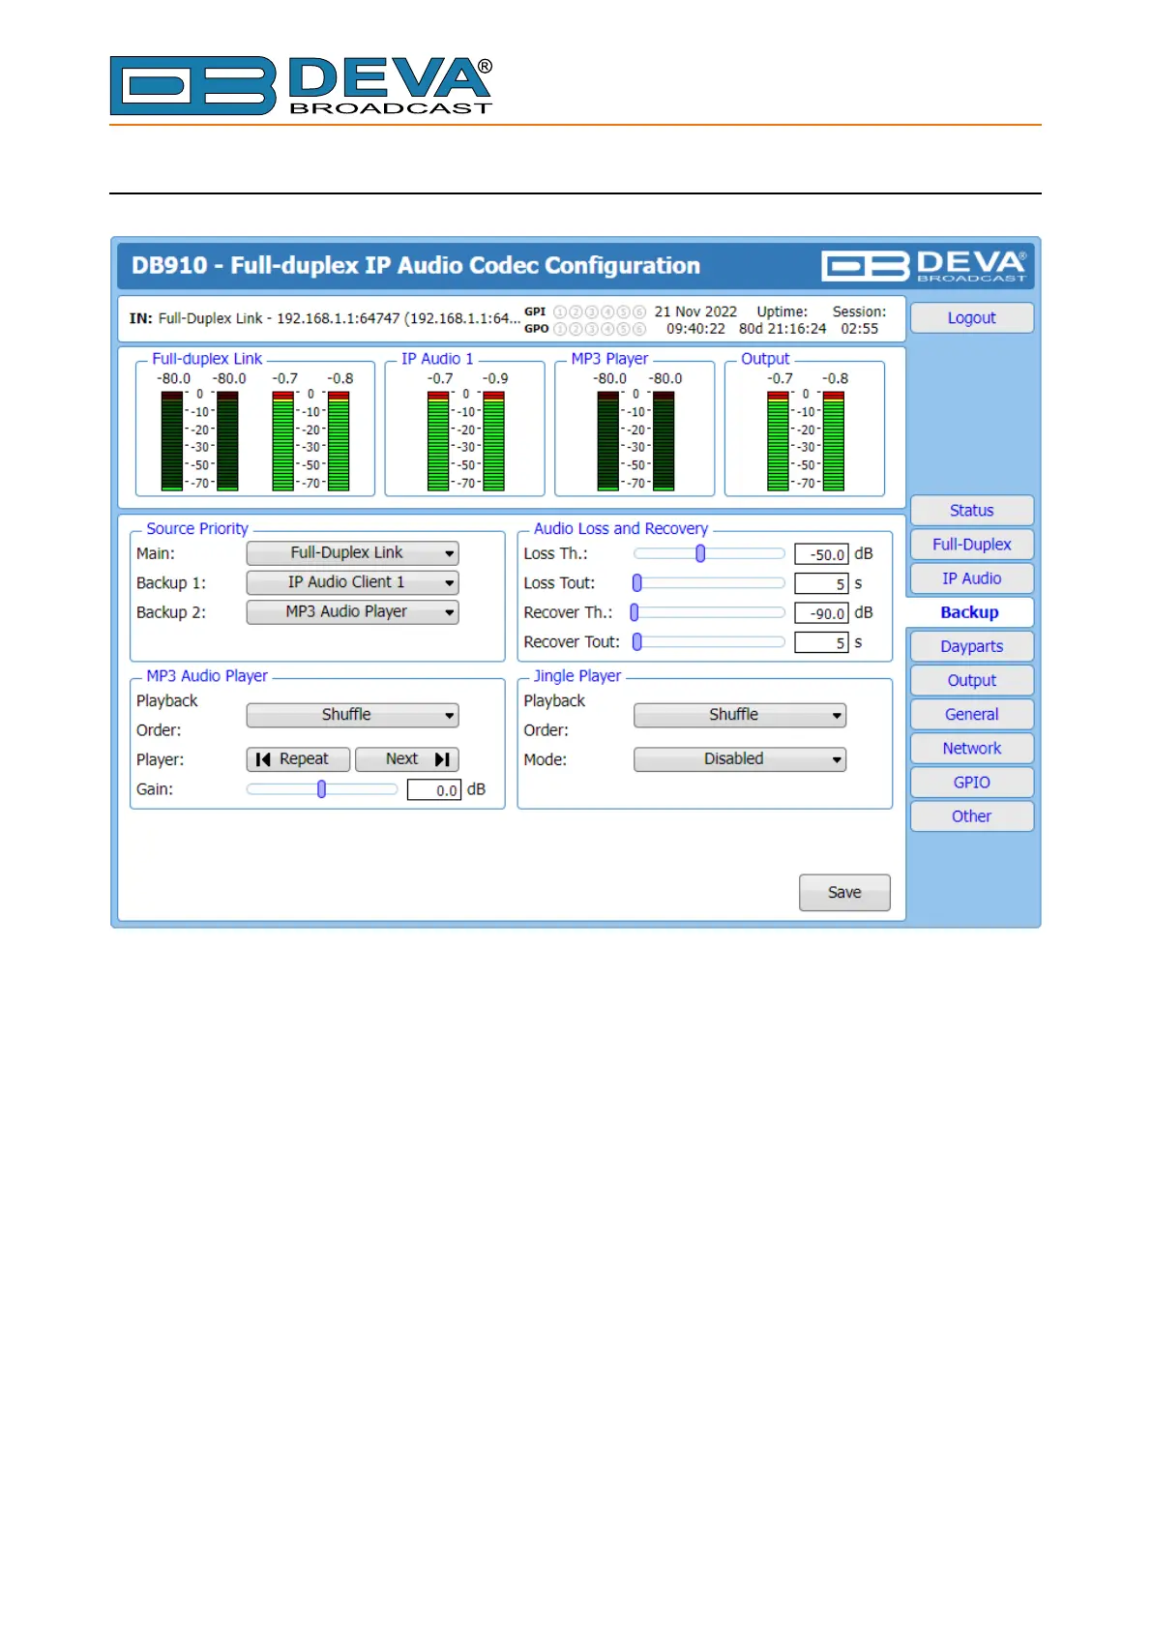This screenshot has width=1152, height=1629.
Task: Open the Network tab
Action: [972, 749]
